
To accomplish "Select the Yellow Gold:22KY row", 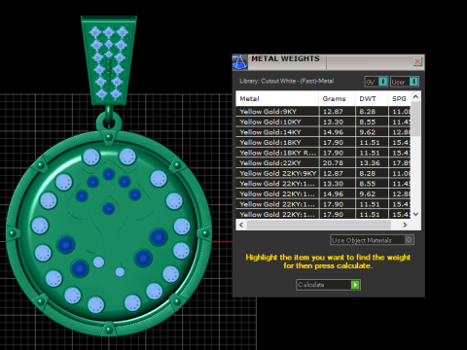I will pyautogui.click(x=323, y=163).
